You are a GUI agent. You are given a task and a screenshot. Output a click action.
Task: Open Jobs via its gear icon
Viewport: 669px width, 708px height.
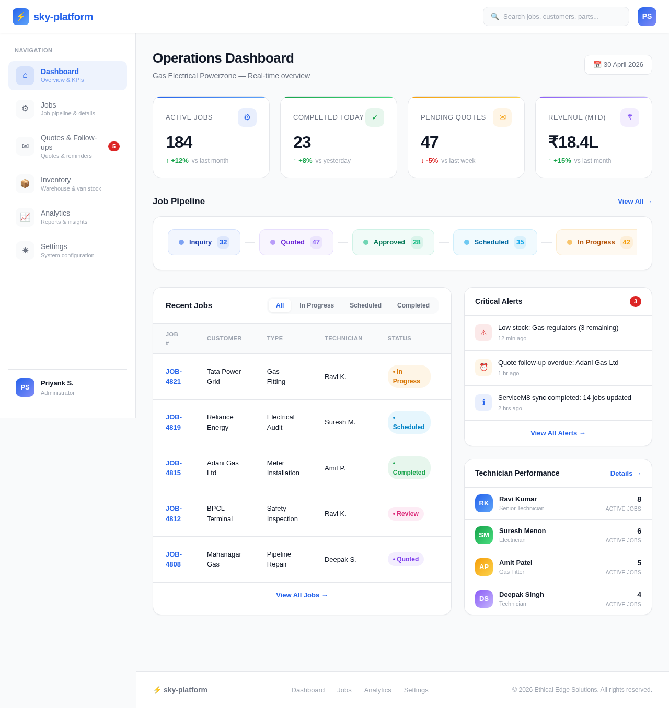[x=25, y=109]
